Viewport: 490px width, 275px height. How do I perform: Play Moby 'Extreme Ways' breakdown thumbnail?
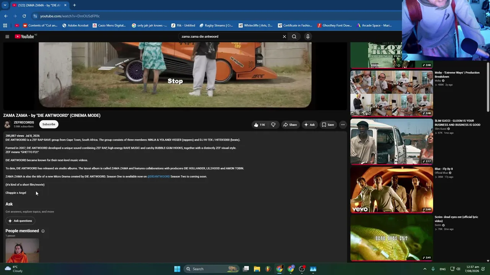pyautogui.click(x=392, y=93)
